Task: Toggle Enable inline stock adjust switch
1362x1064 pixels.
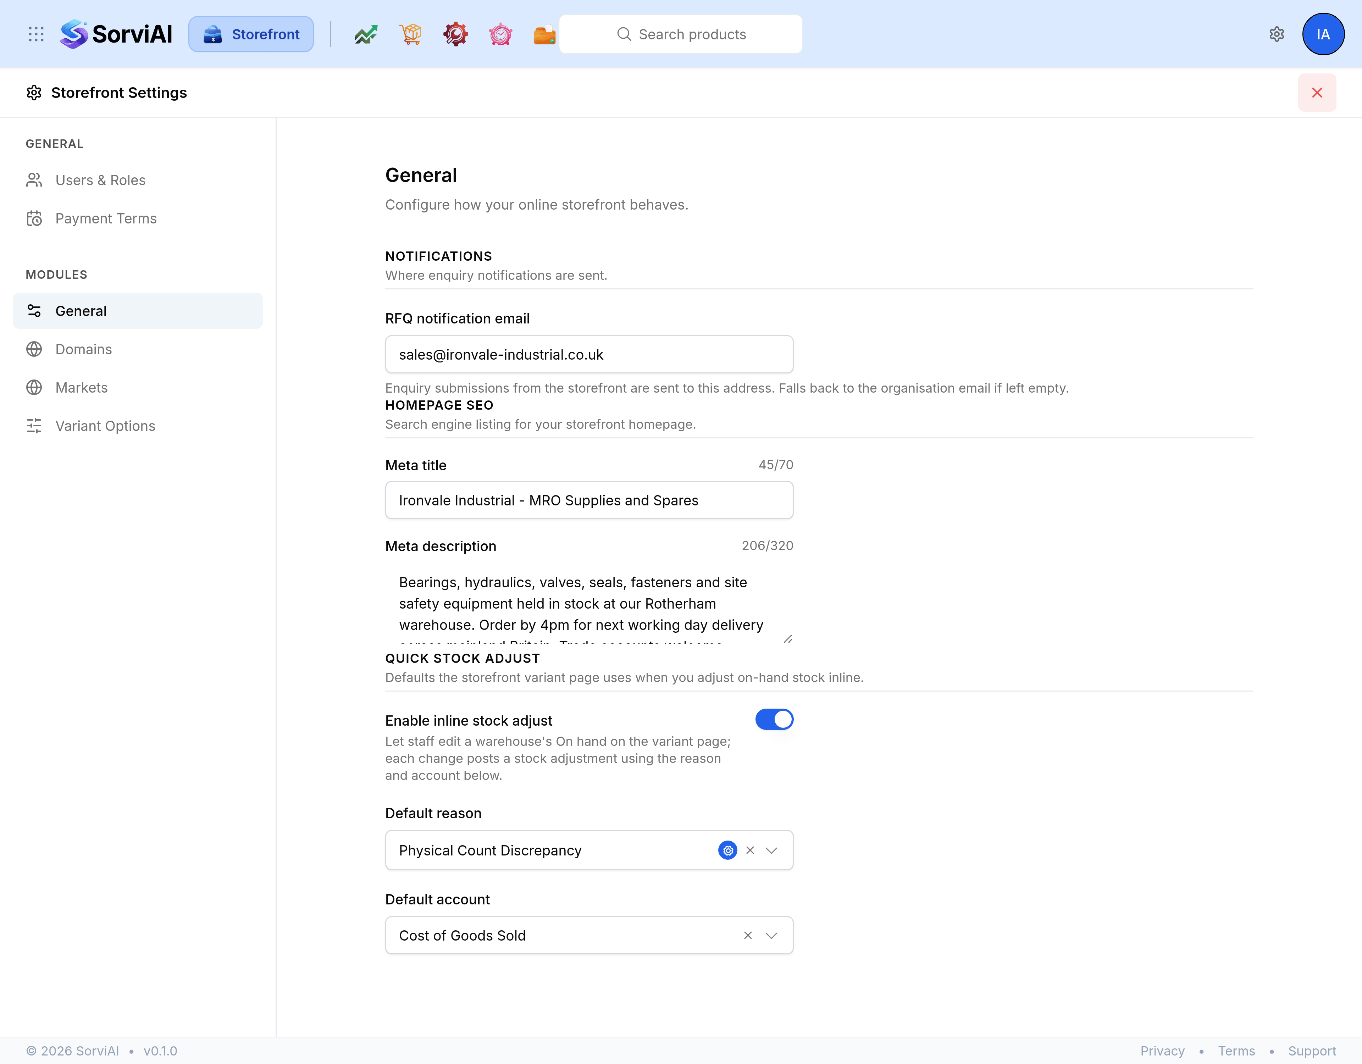Action: coord(774,720)
